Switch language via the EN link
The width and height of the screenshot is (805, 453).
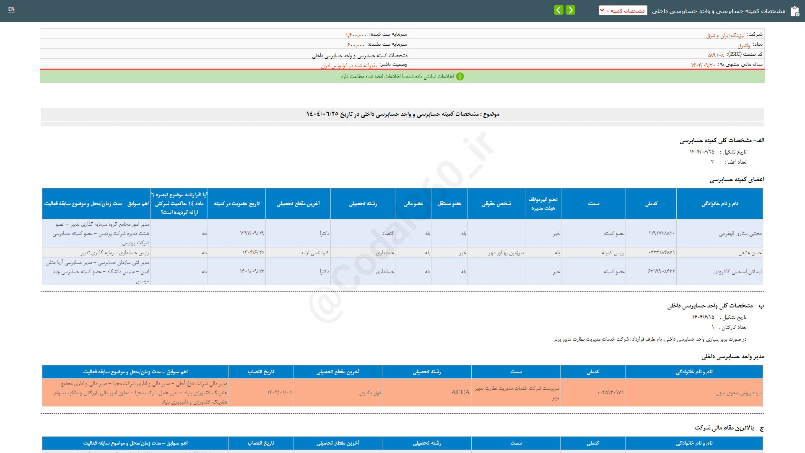(11, 9)
